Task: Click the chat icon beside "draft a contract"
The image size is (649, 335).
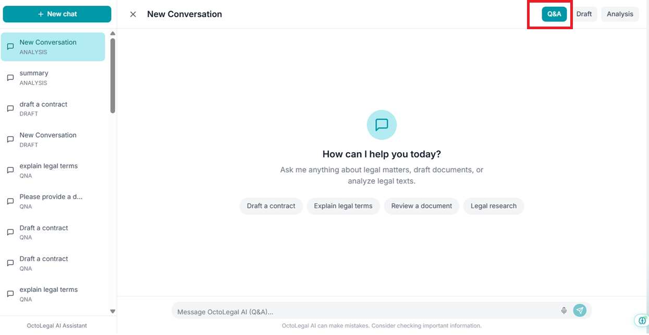Action: coord(10,108)
